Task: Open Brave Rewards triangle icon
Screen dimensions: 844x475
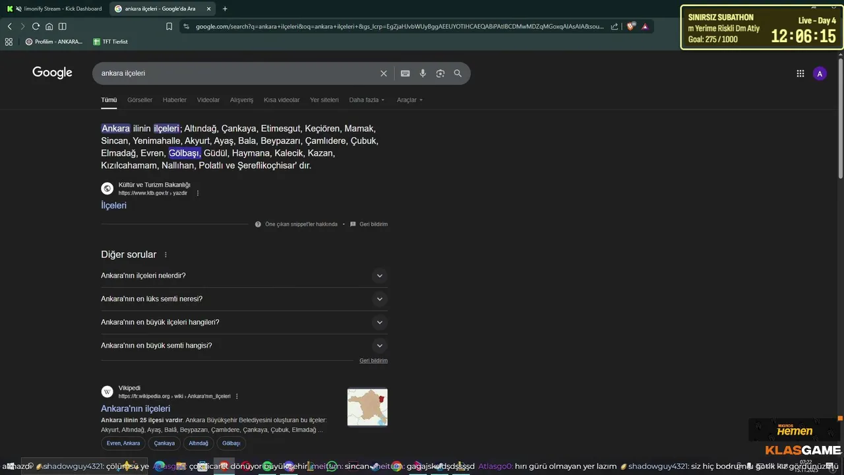Action: [x=645, y=26]
